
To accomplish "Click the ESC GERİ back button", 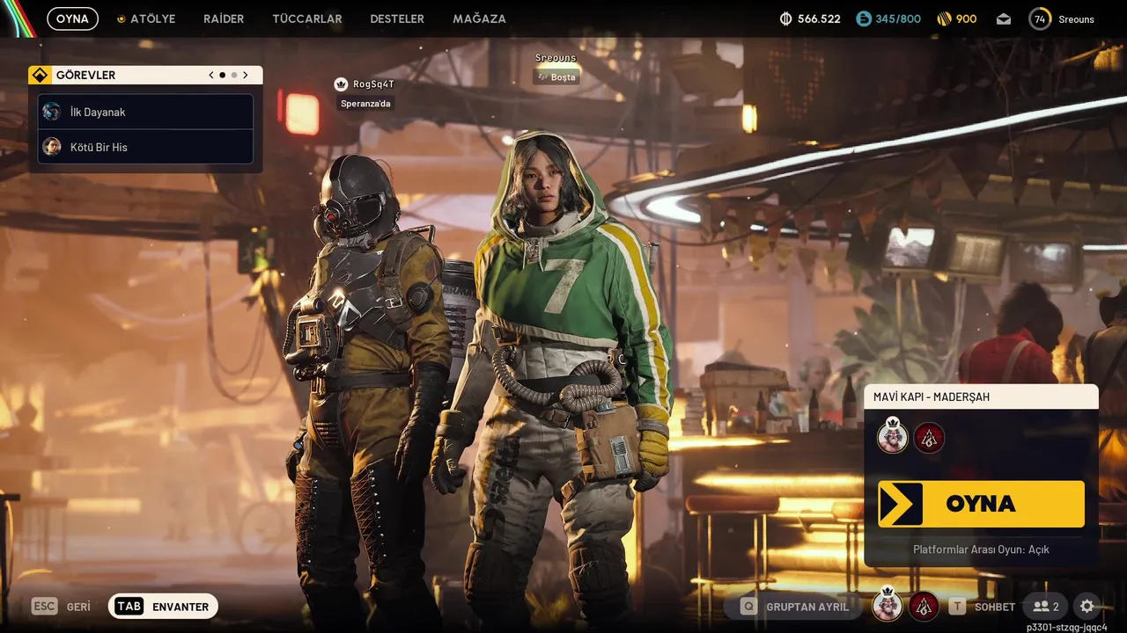I will pos(62,607).
